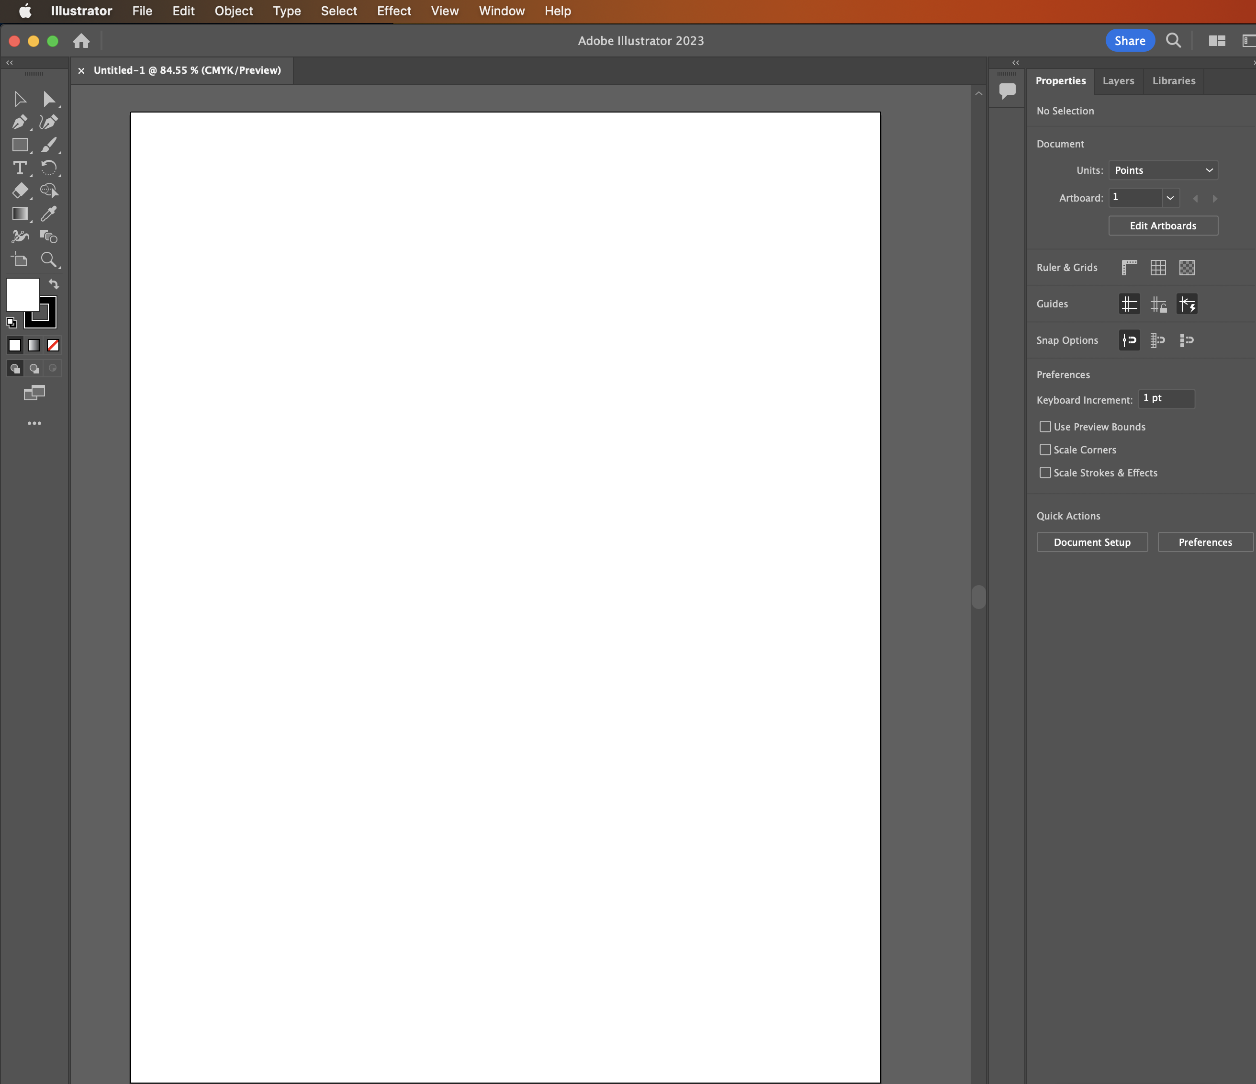Open the Units dropdown

point(1163,170)
